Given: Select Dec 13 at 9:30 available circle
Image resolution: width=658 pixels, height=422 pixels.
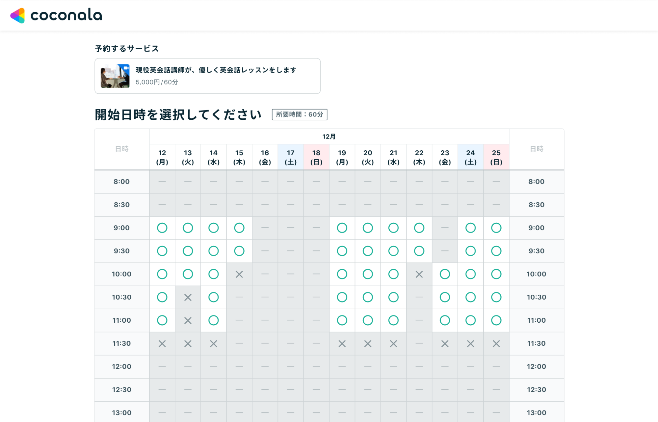Looking at the screenshot, I should click(x=188, y=251).
